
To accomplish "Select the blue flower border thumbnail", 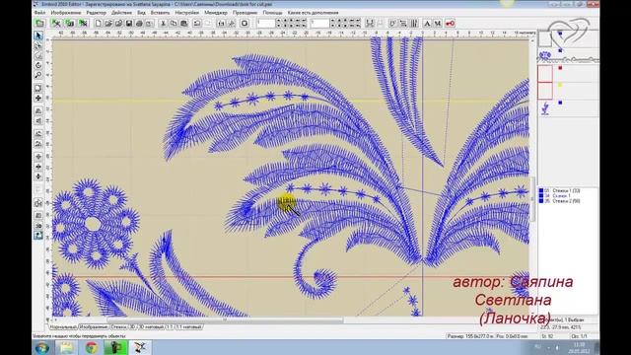I will coord(545,55).
